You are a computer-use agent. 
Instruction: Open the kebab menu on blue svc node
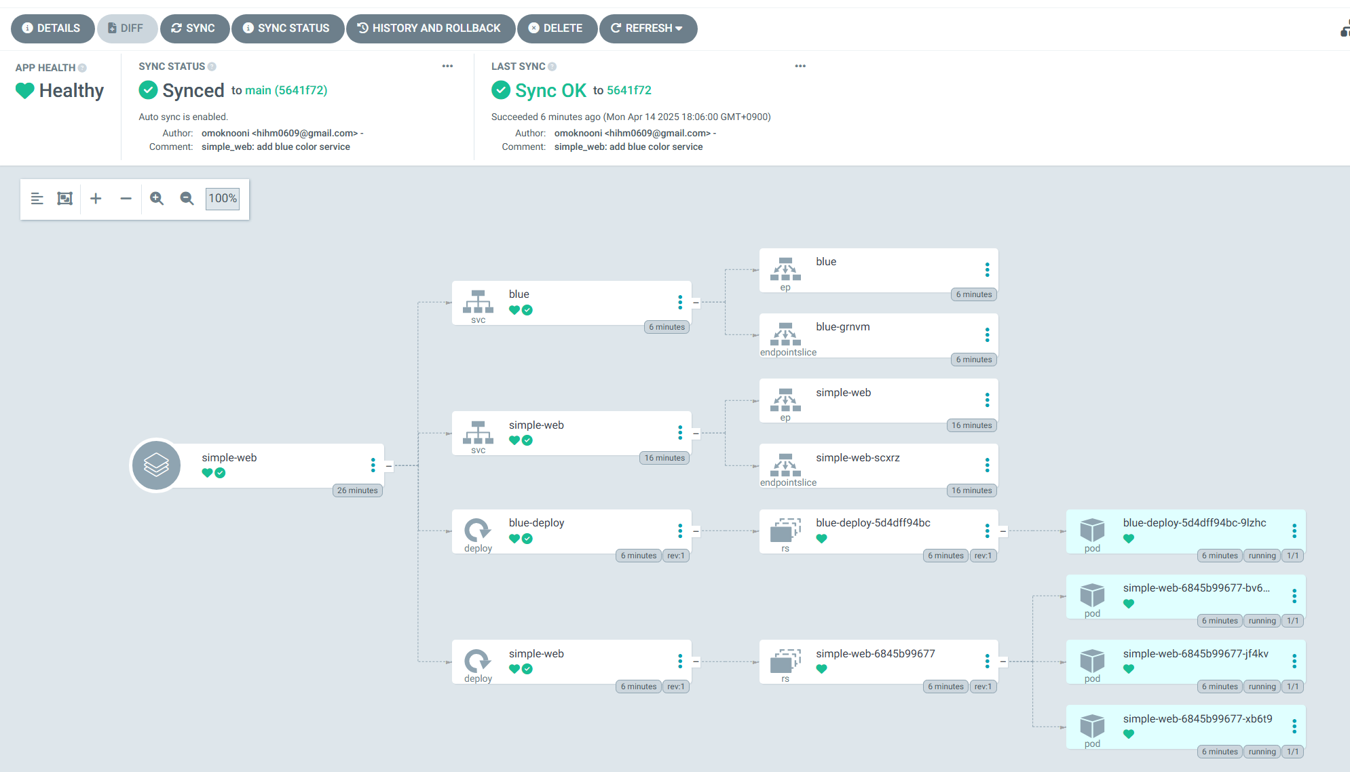click(679, 303)
